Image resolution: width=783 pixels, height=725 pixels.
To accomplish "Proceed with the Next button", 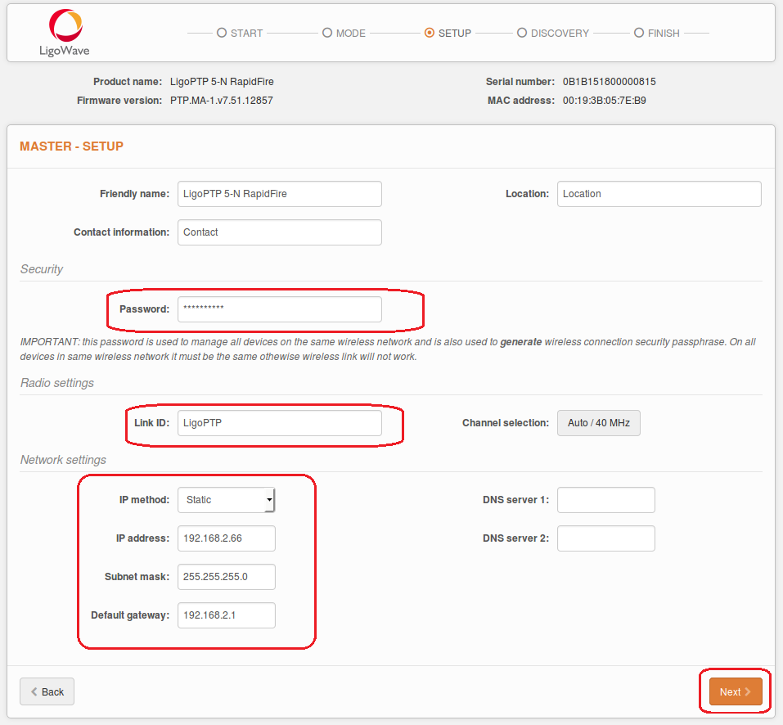I will click(736, 691).
